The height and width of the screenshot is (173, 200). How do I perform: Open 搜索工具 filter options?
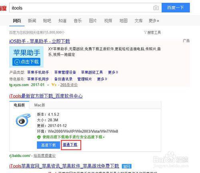152,32
